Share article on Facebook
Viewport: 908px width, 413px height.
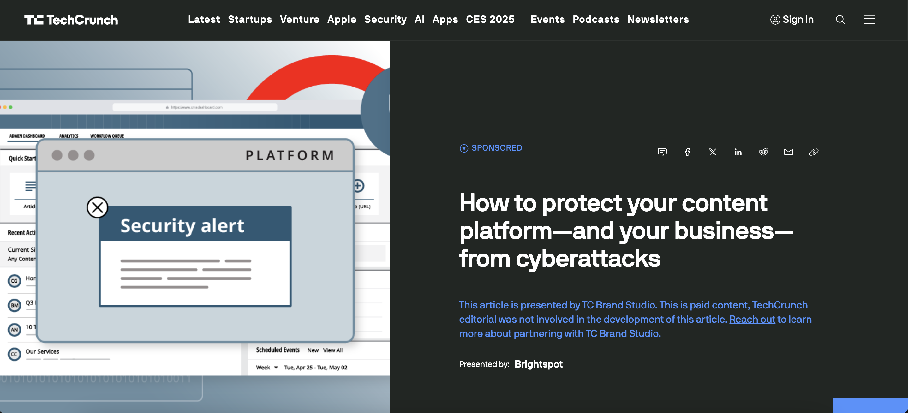coord(687,152)
